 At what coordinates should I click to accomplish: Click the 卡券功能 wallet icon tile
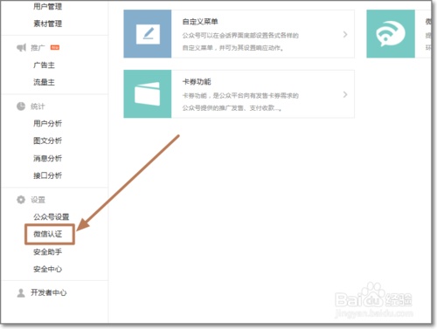coord(148,94)
